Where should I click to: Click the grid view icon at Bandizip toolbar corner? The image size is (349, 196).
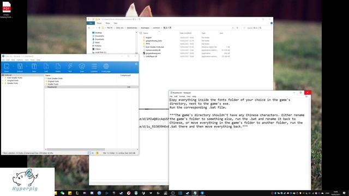coord(136,64)
